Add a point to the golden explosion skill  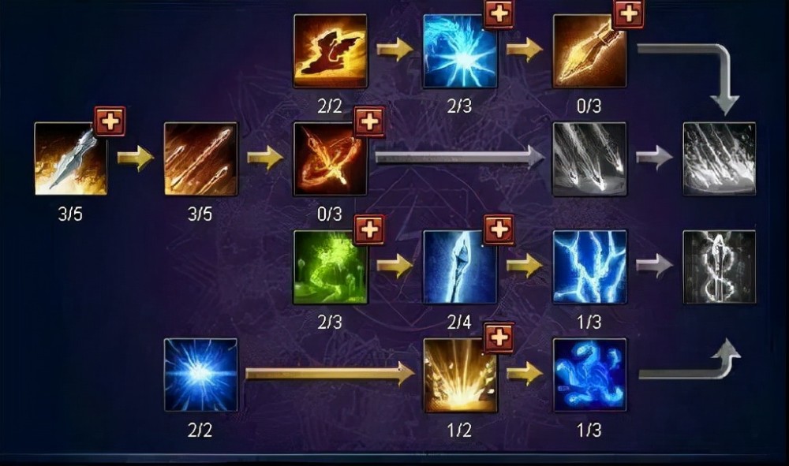[499, 337]
